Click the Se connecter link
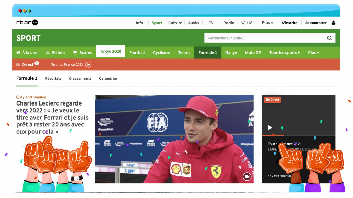This screenshot has width=353, height=198. click(316, 23)
